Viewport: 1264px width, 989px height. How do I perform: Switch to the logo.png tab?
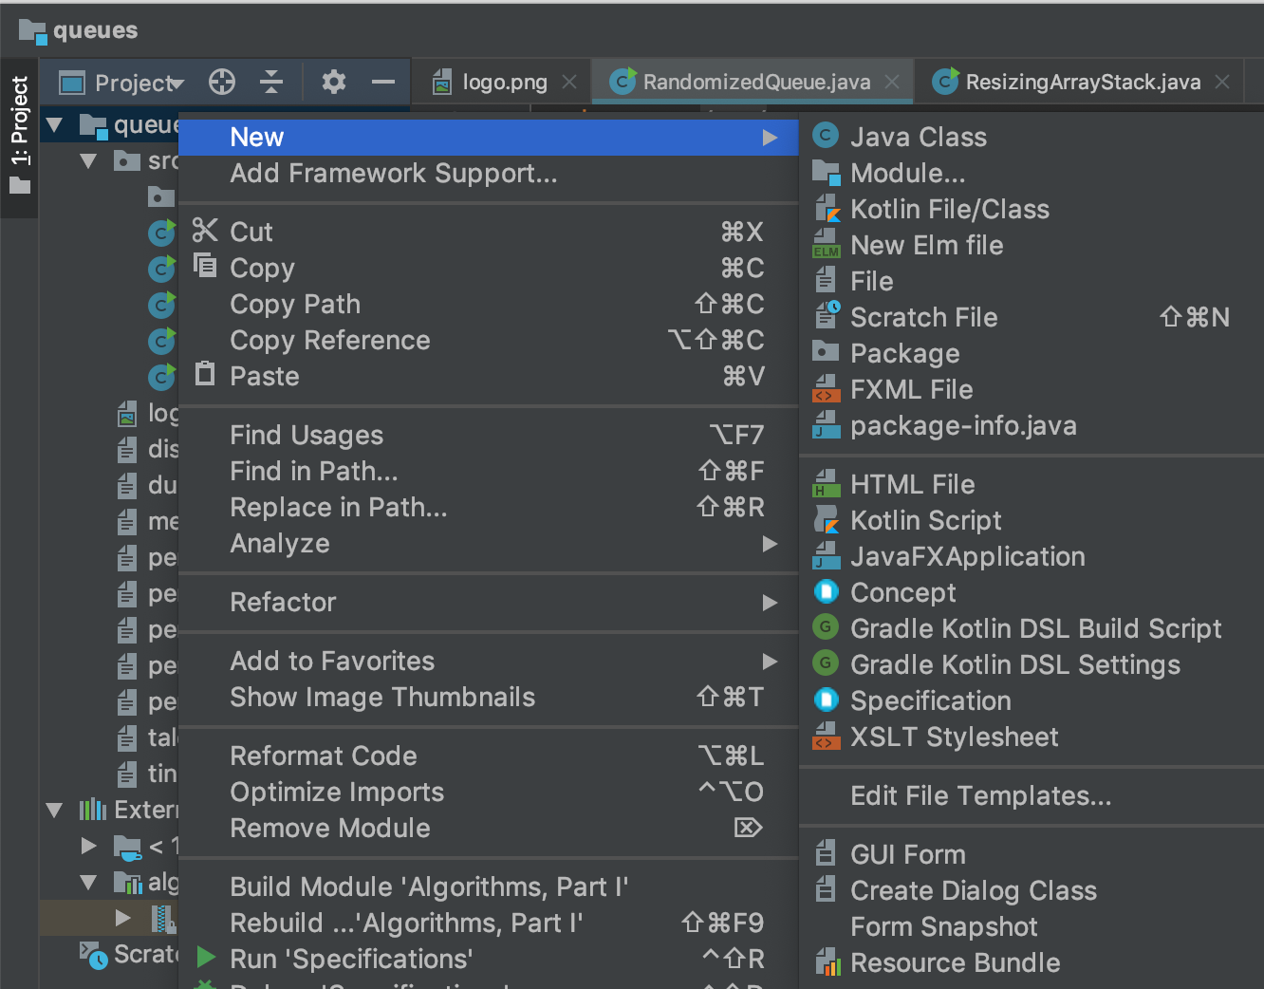[504, 83]
